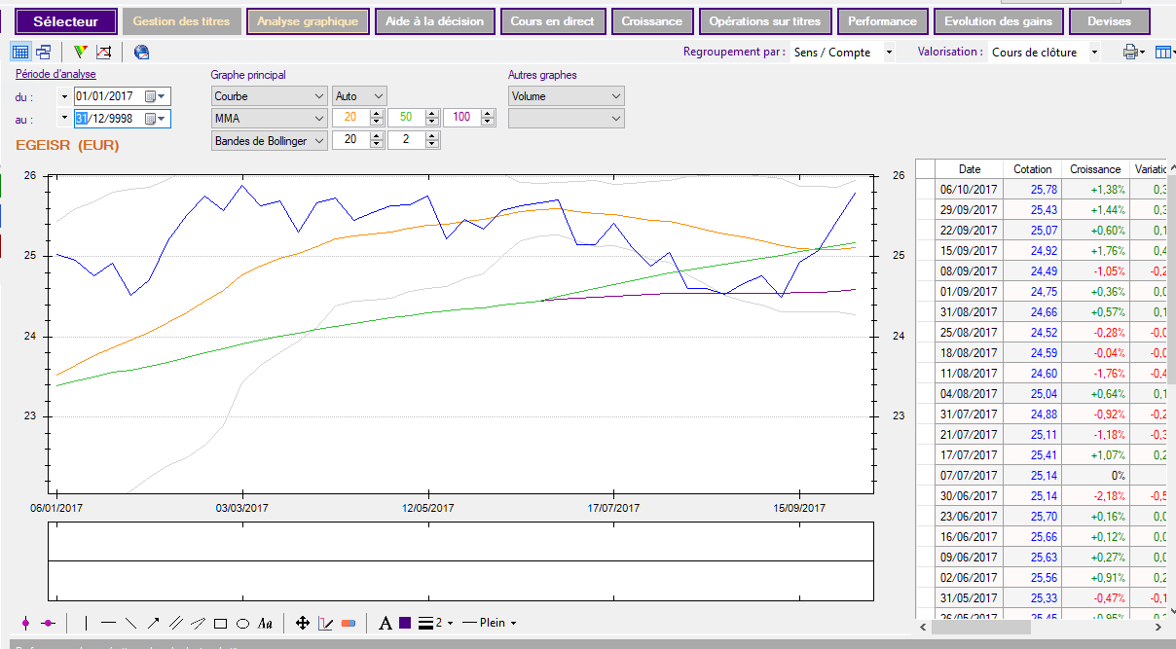Screen dimensions: 1176x649
Task: Switch to Gestion des titres tab
Action: [x=182, y=21]
